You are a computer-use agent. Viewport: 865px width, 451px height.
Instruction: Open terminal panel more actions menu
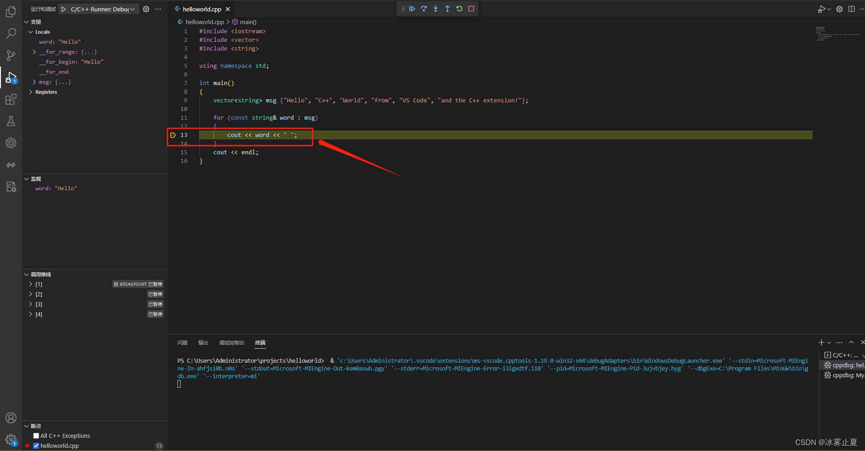[x=840, y=342]
